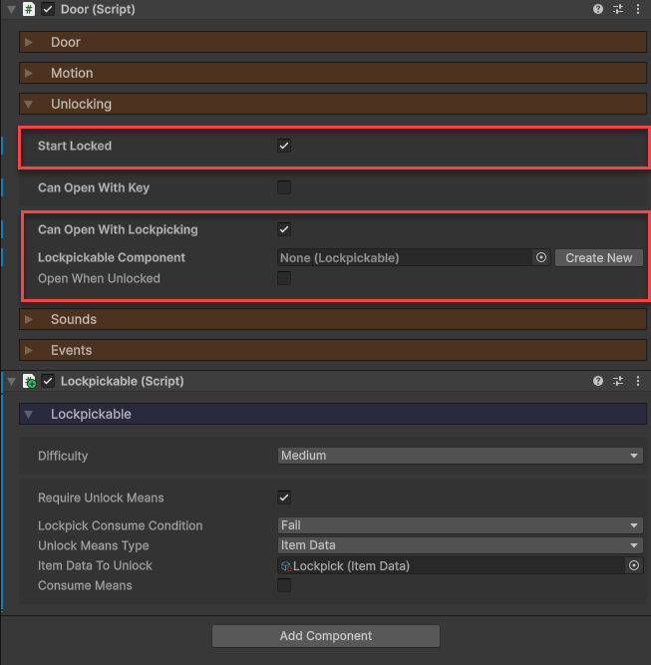651x665 pixels.
Task: Open the Door component's three-dot context menu
Action: [638, 9]
